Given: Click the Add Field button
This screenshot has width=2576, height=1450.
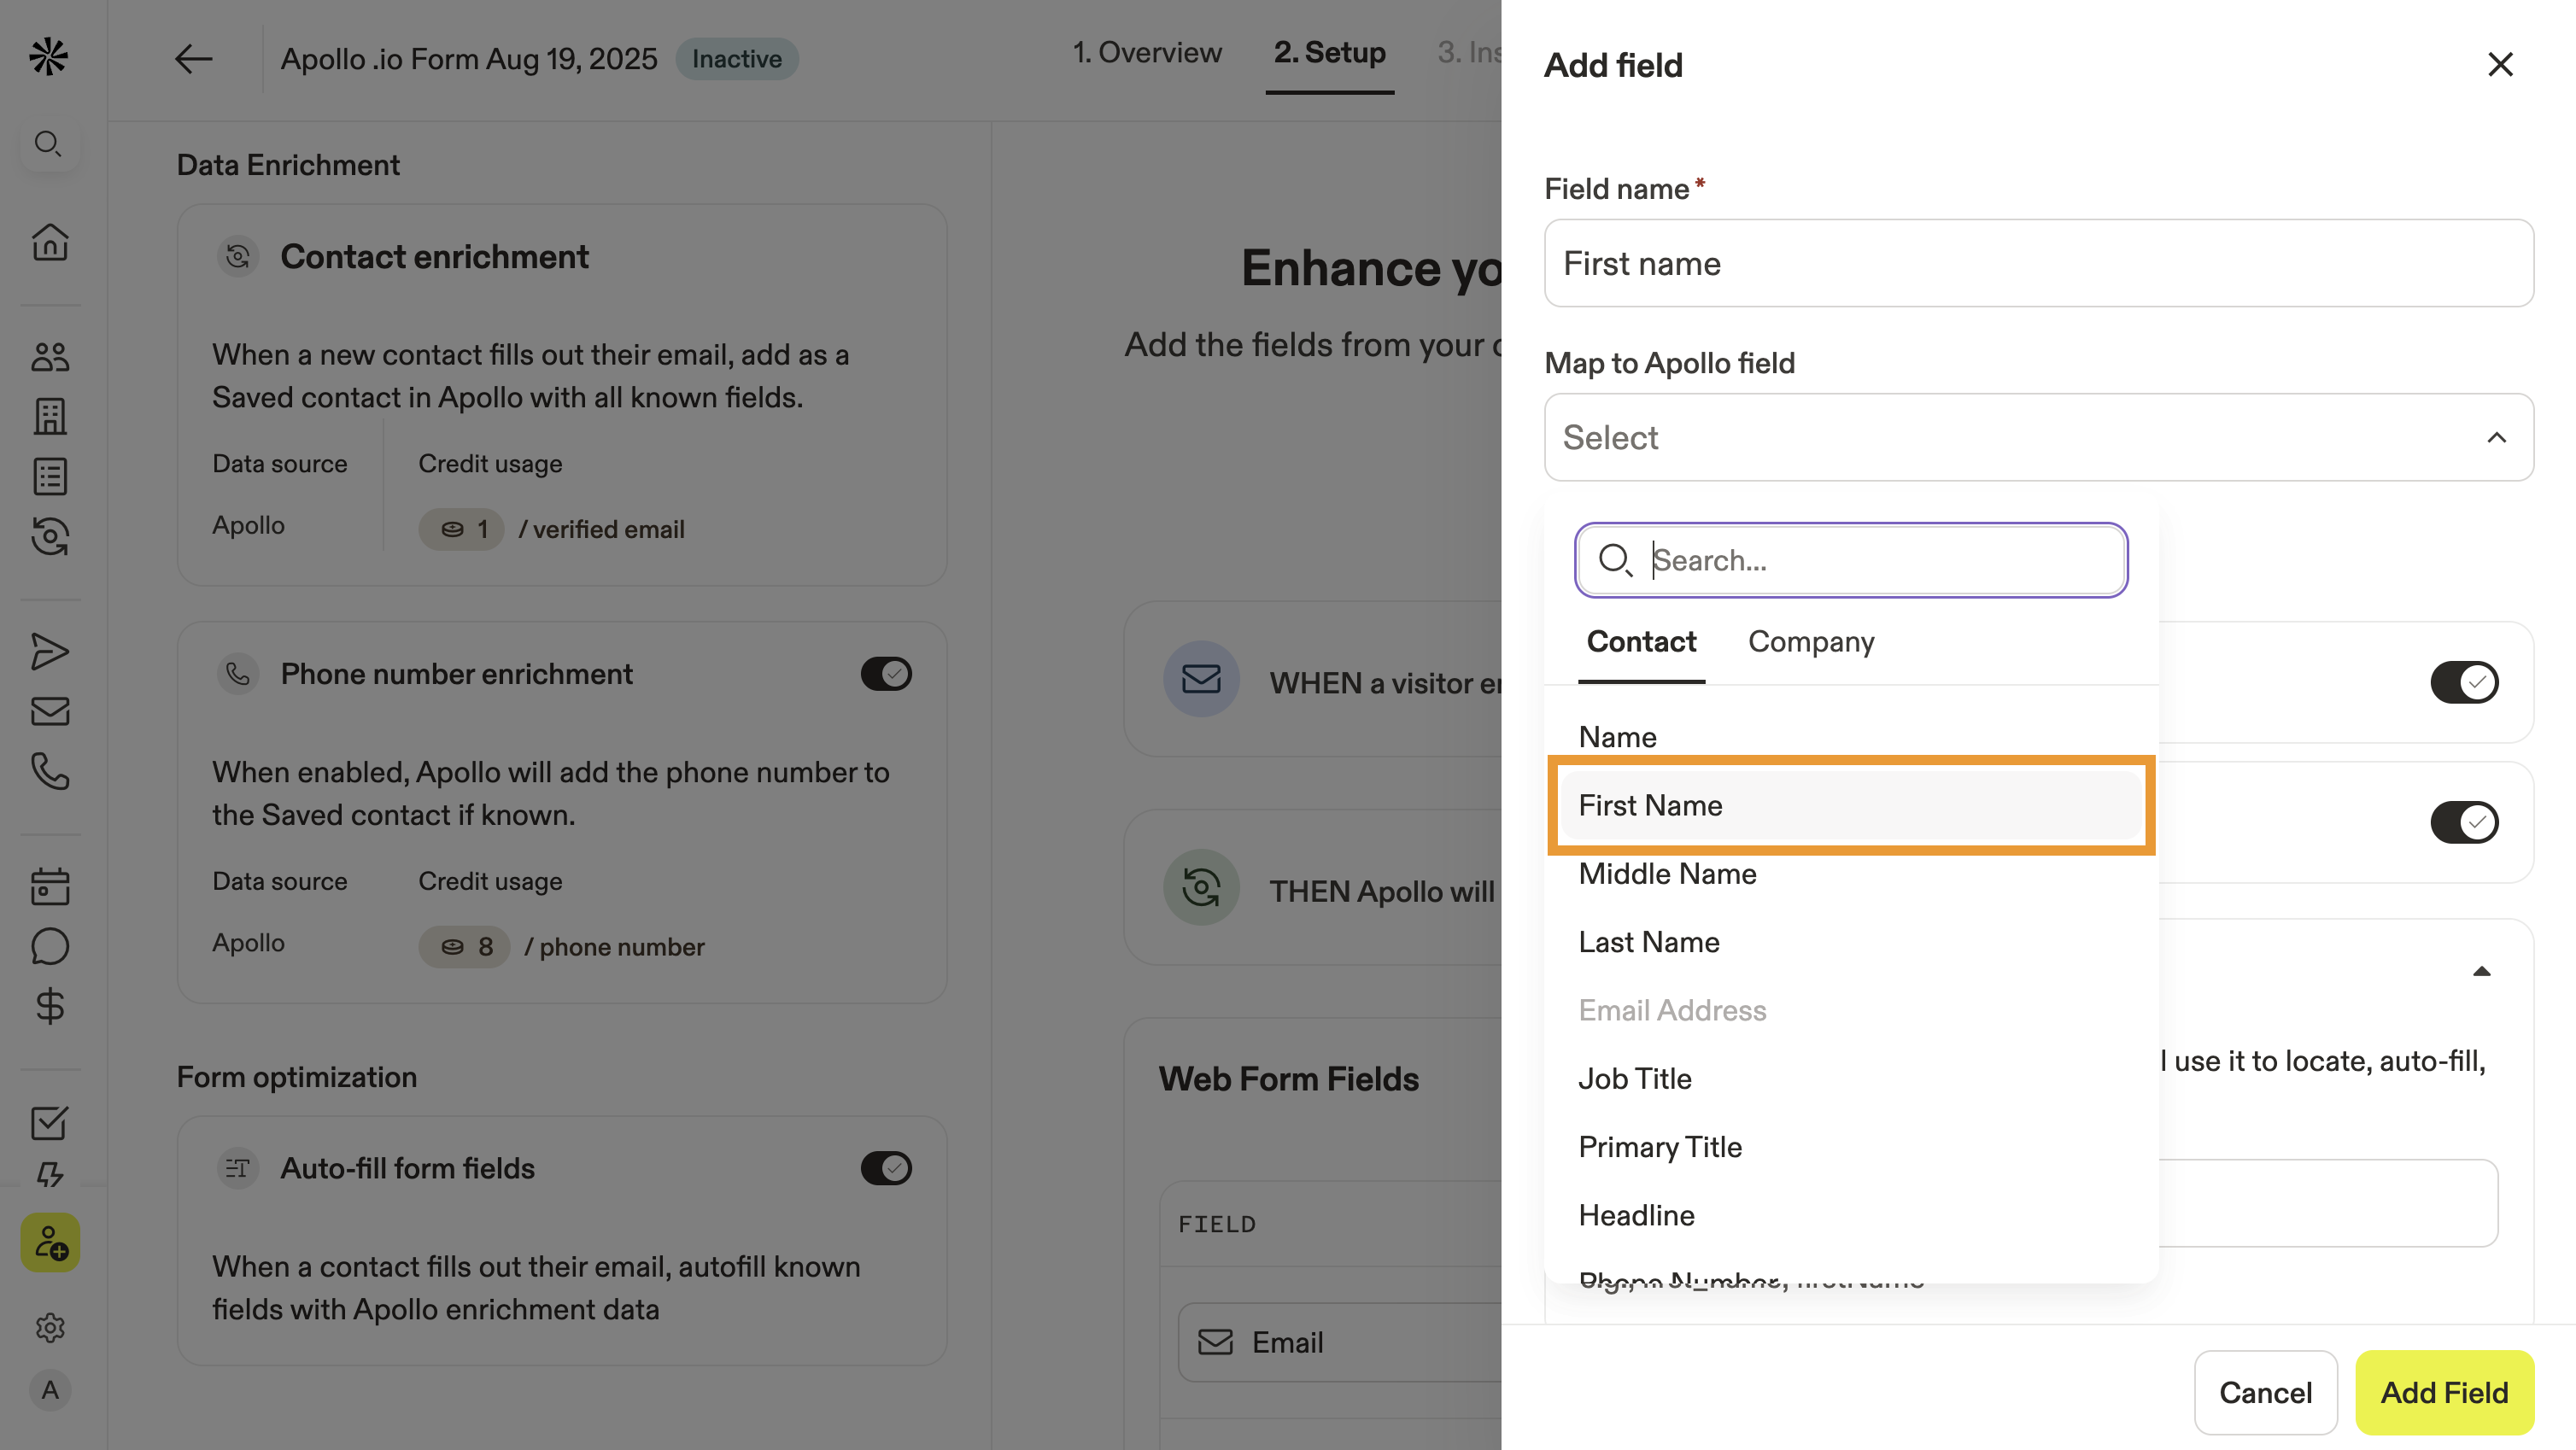Looking at the screenshot, I should [2444, 1392].
